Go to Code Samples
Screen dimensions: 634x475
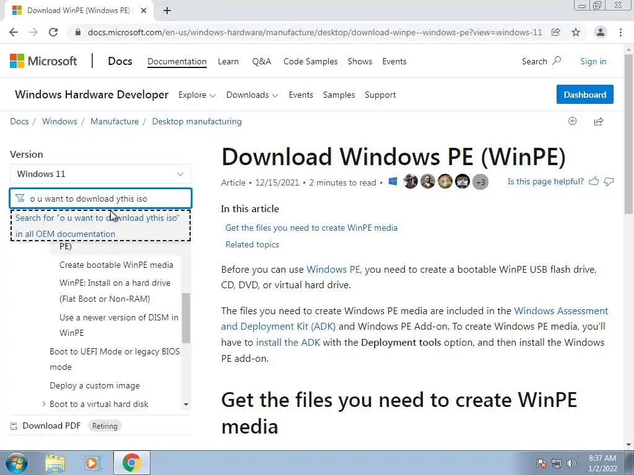pyautogui.click(x=310, y=61)
